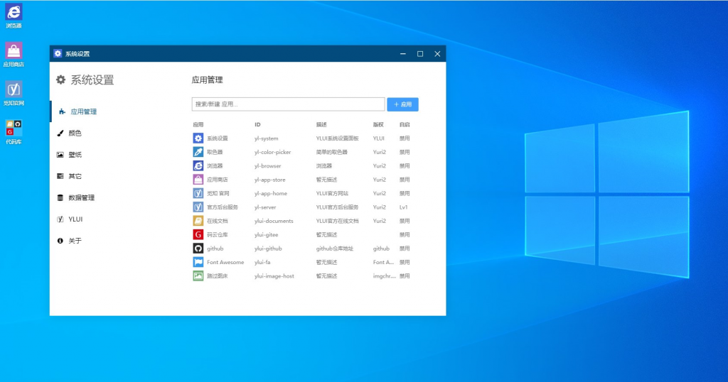Toggle autostart 禁用 for yl-app-home row
728x382 pixels.
coord(405,193)
